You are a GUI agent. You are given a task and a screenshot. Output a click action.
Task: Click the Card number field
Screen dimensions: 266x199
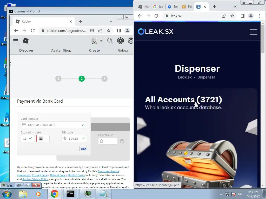pos(54,125)
